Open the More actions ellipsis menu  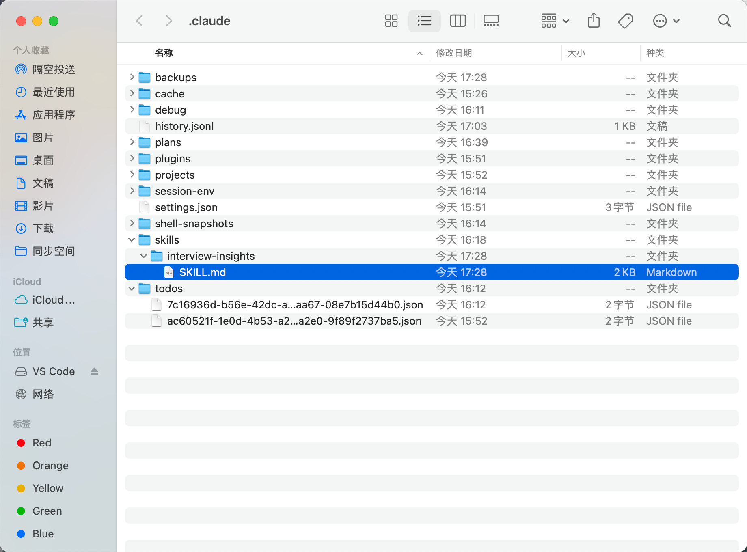point(666,21)
